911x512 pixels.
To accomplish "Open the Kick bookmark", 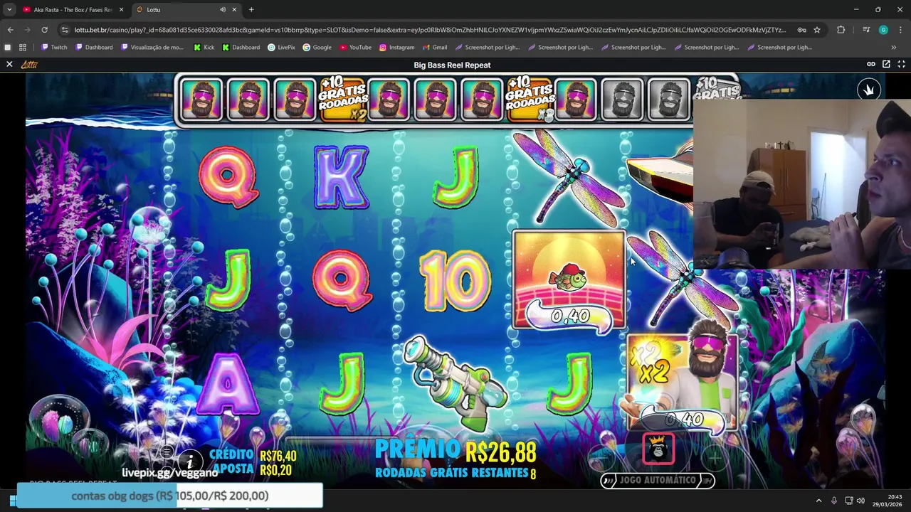I will (204, 47).
